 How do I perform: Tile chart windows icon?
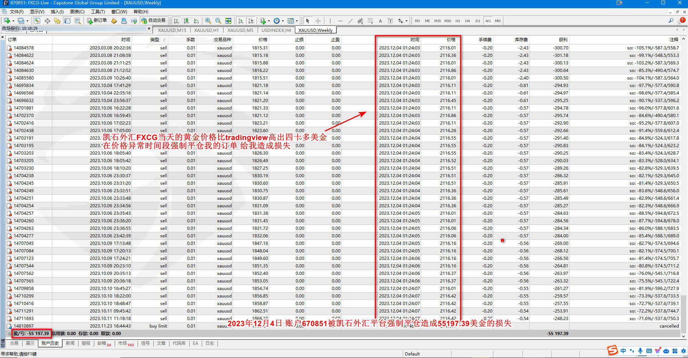(228, 21)
